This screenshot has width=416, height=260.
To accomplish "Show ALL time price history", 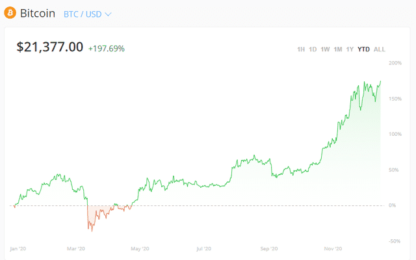I will point(380,49).
